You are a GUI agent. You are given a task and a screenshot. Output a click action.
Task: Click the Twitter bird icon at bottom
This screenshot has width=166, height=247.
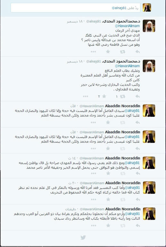pyautogui.click(x=83, y=237)
